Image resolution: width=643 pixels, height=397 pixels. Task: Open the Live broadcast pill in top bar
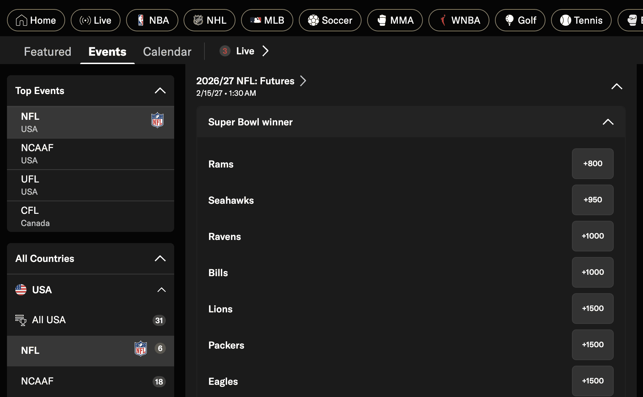click(x=95, y=20)
